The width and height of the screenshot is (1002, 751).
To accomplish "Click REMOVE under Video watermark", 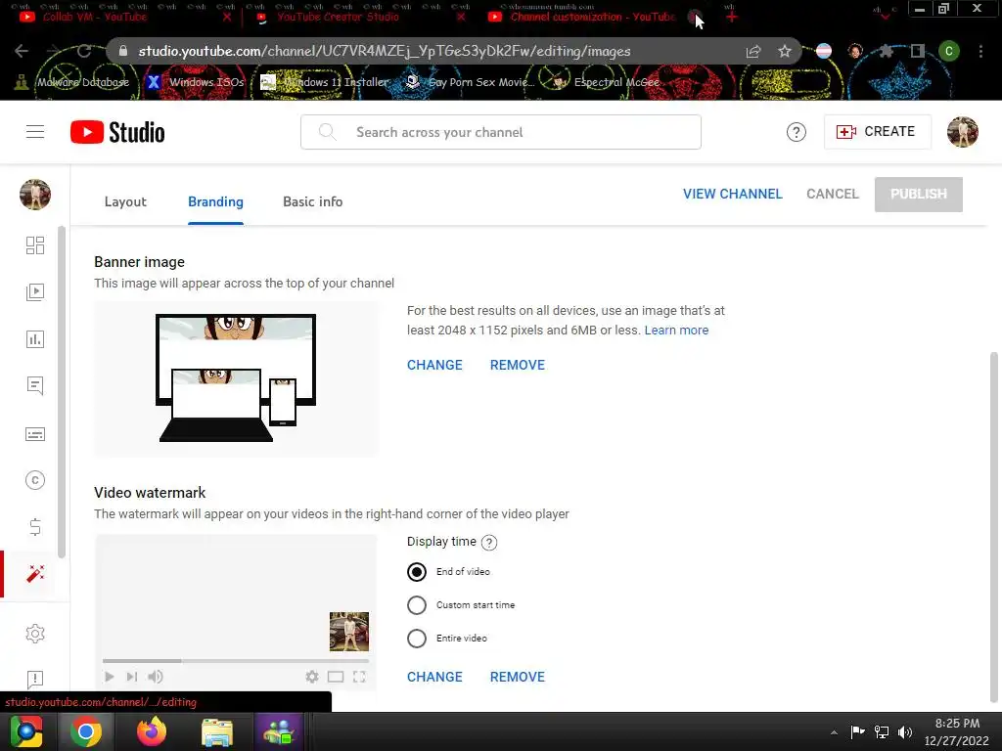I will pos(517,677).
